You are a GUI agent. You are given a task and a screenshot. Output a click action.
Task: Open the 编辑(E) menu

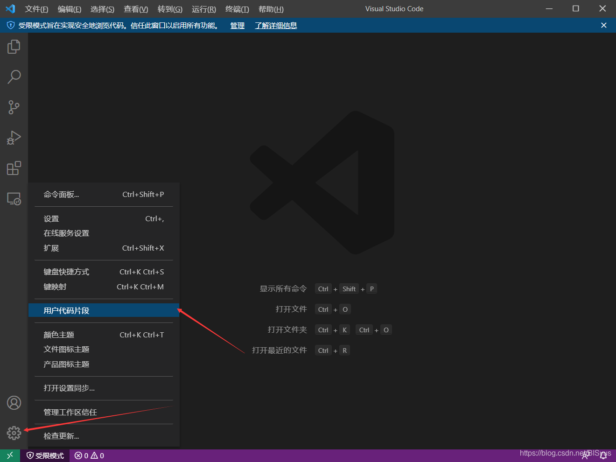[70, 9]
